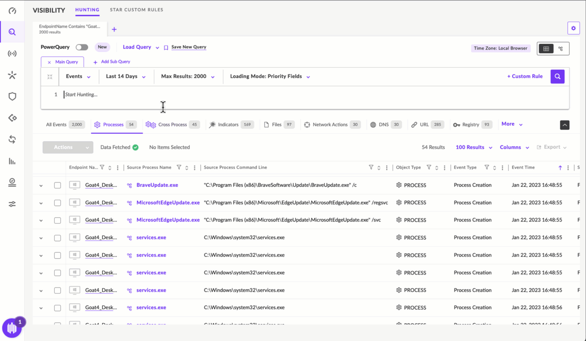
Task: Switch to table grid view icon
Action: click(x=546, y=49)
